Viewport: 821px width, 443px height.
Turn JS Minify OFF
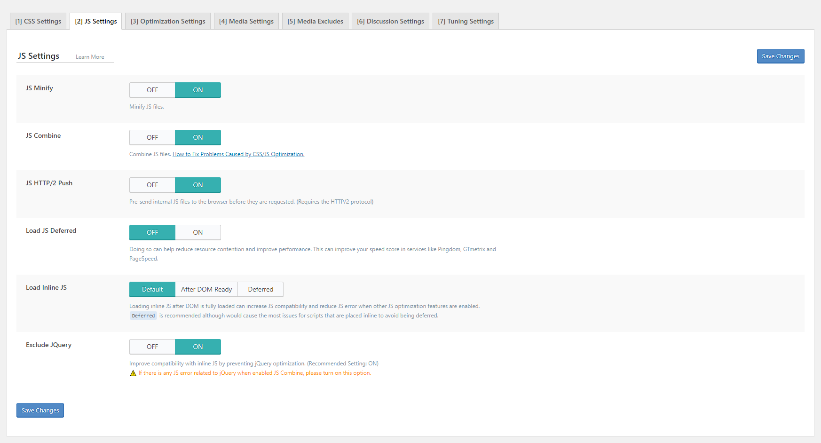152,90
